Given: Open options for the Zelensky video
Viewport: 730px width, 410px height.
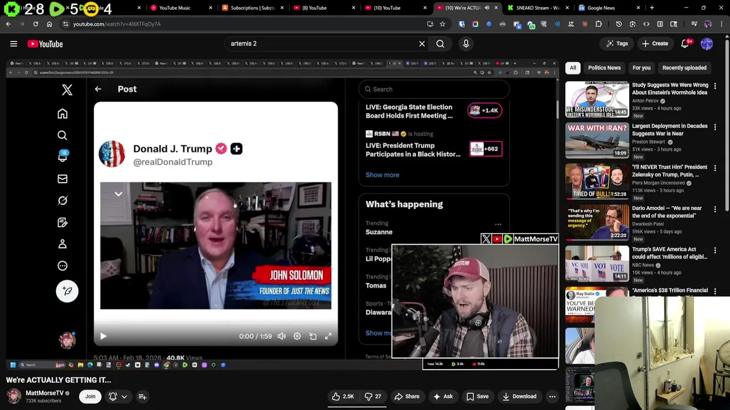Looking at the screenshot, I should (x=715, y=168).
